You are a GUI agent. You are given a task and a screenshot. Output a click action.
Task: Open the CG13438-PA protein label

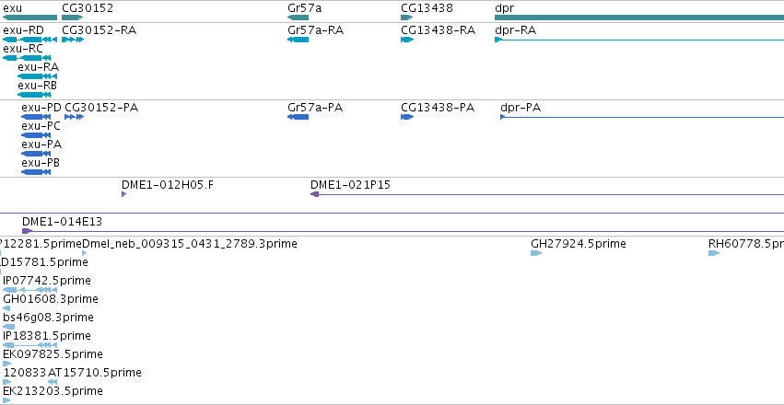click(438, 108)
